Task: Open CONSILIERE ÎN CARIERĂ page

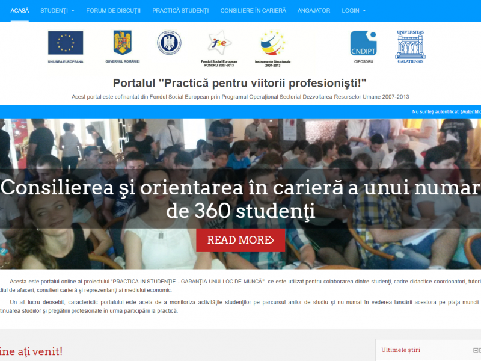Action: [253, 11]
